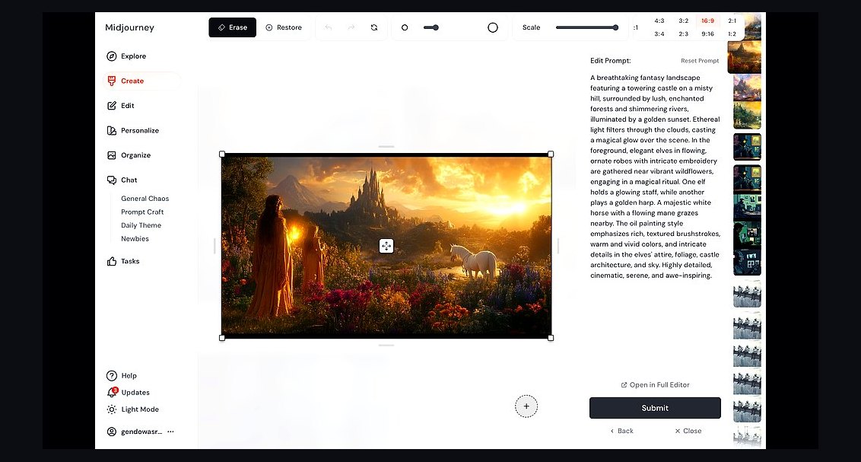Select the highlighted sunset landscape thumbnail

click(x=745, y=57)
